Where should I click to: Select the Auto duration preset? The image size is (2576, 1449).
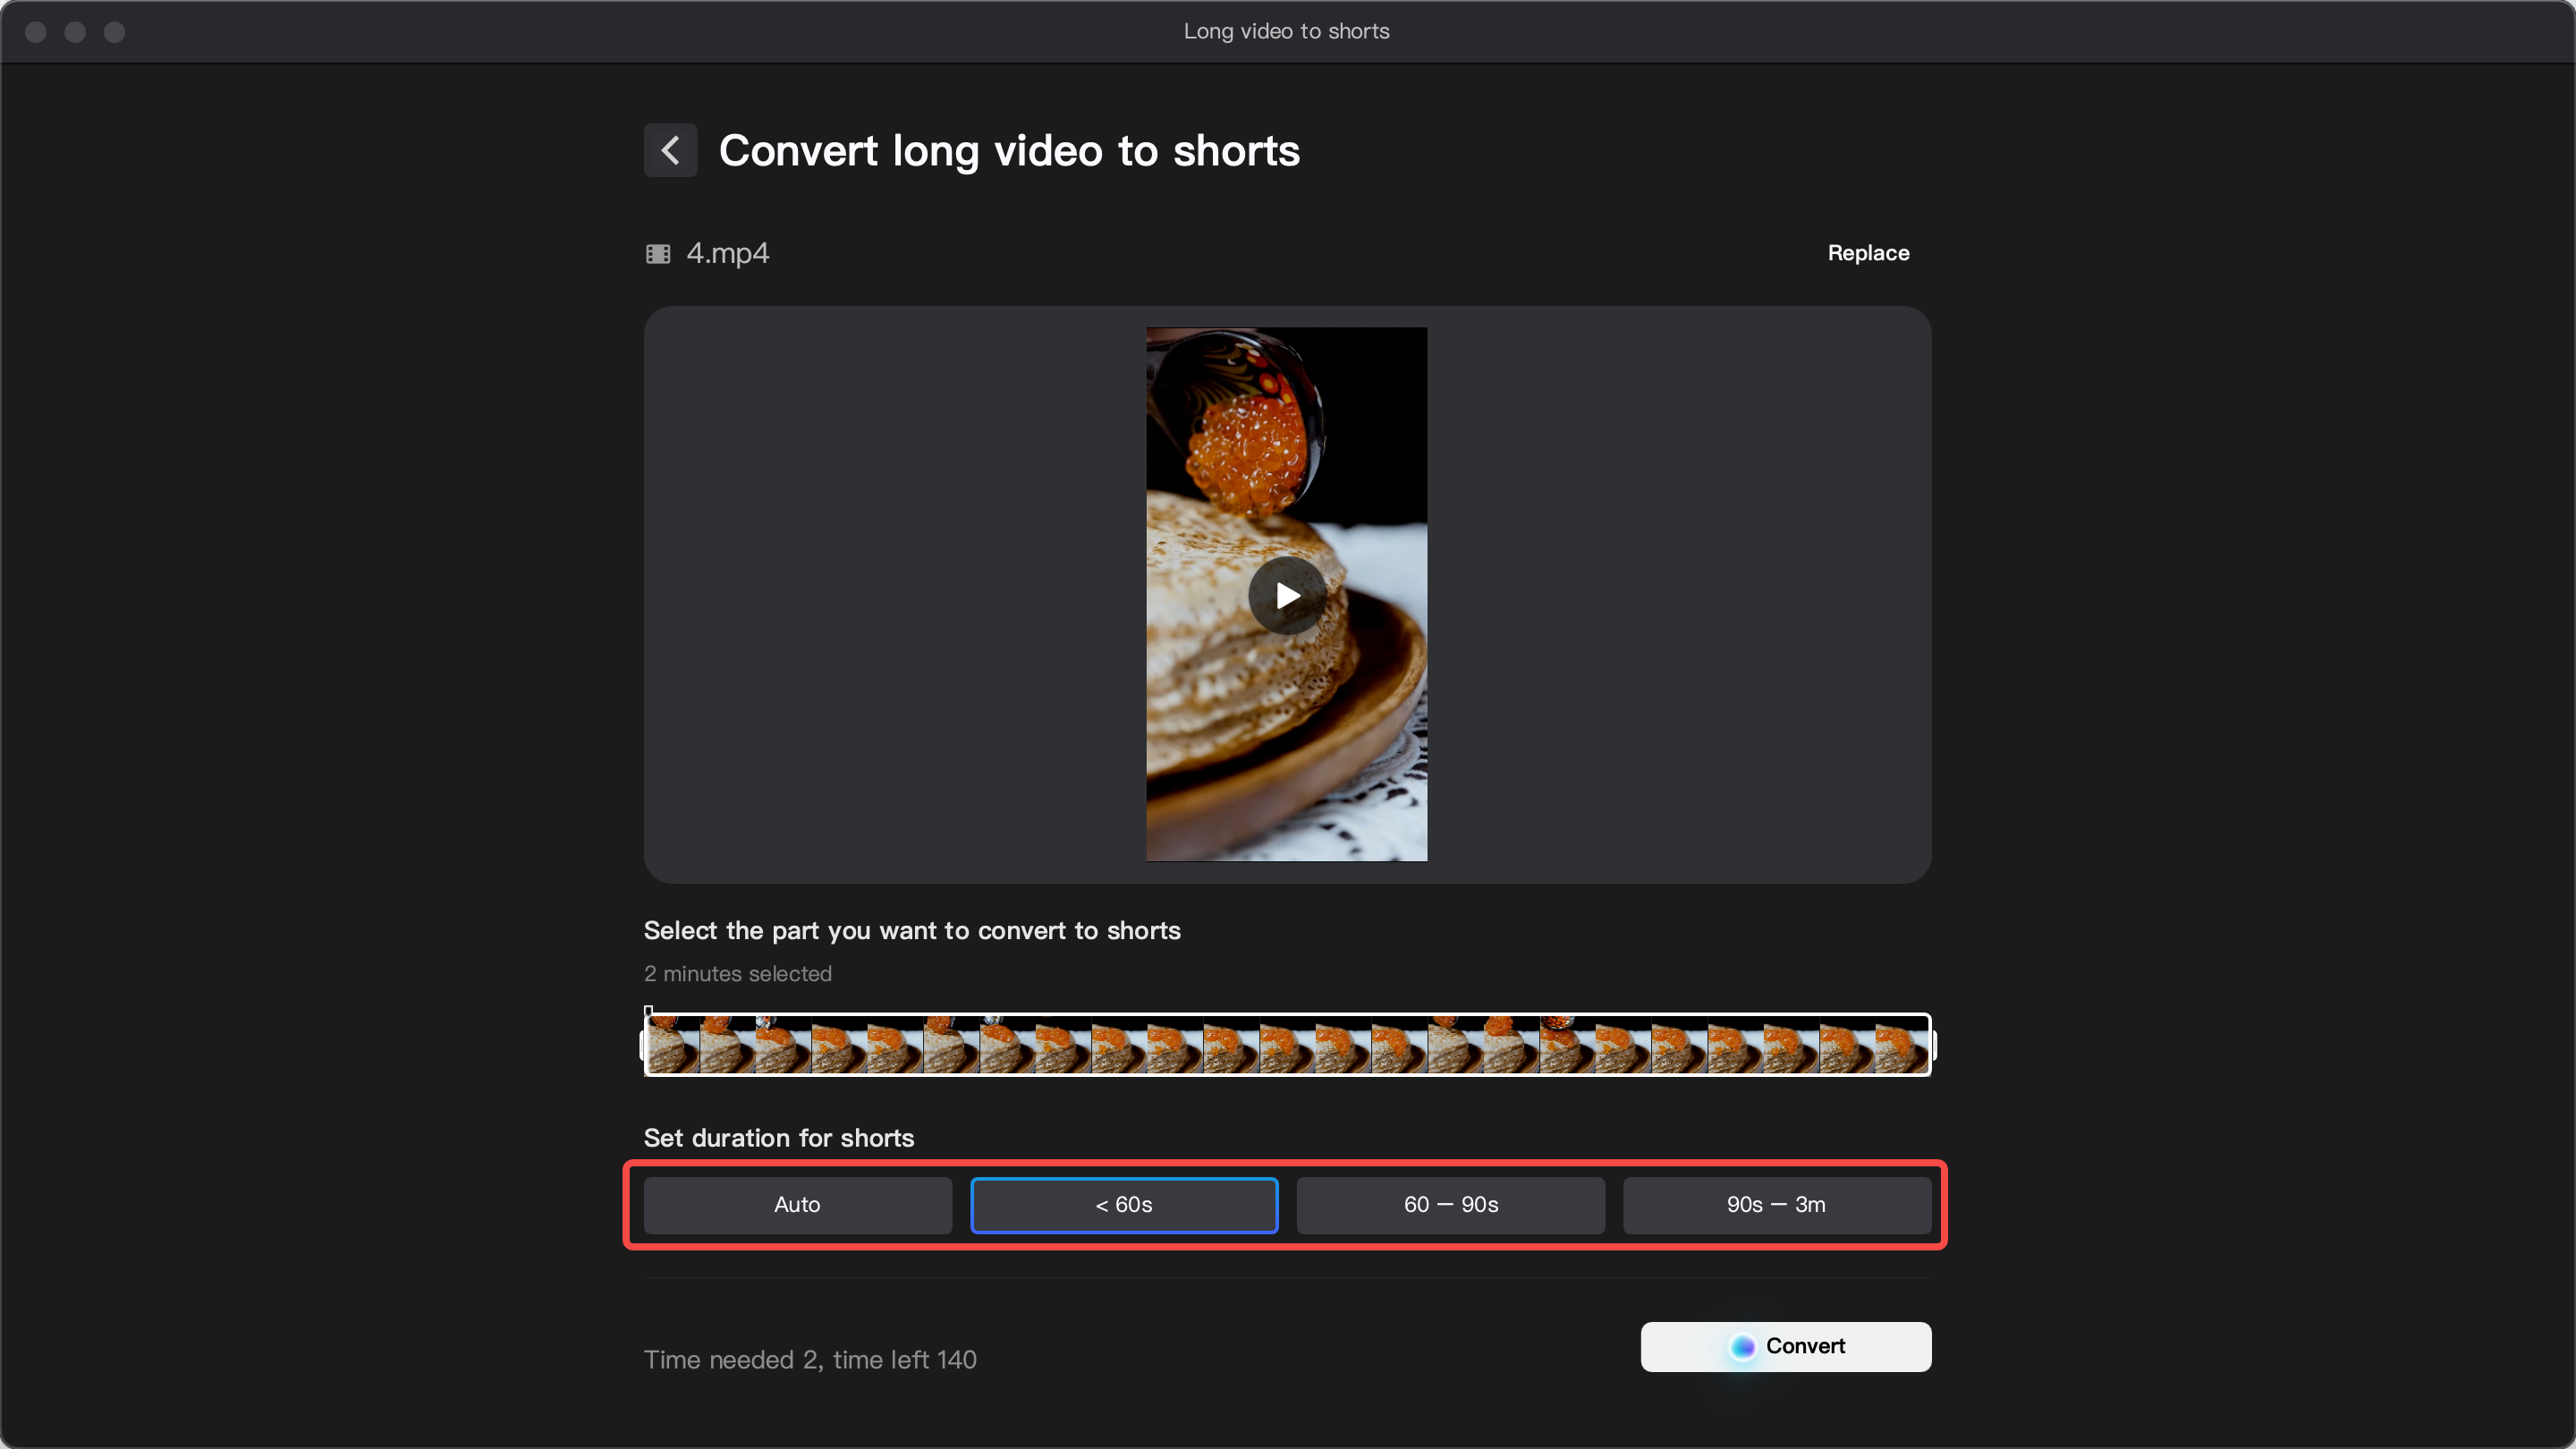tap(796, 1205)
